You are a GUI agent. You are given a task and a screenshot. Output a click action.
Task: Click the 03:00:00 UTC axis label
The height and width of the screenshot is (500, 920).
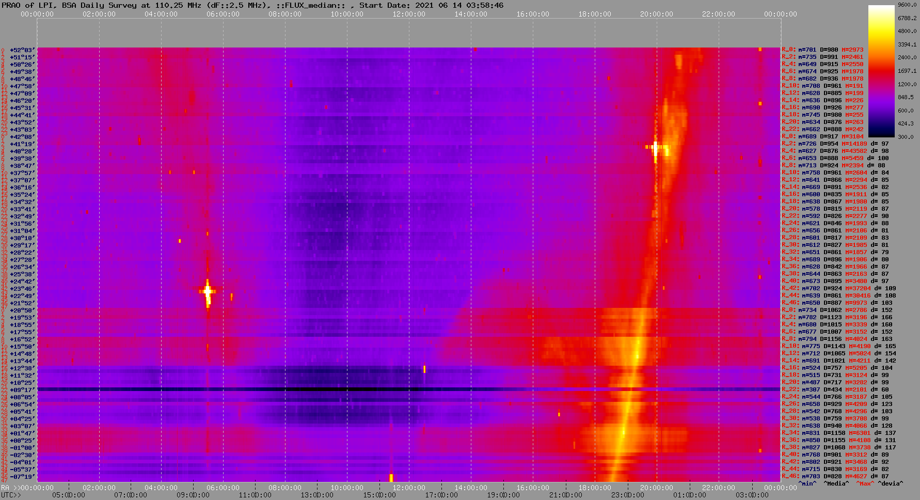752,495
